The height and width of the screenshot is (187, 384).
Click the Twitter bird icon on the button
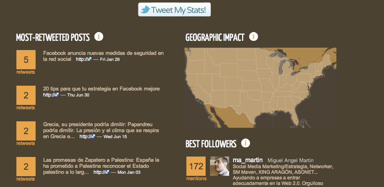click(145, 10)
